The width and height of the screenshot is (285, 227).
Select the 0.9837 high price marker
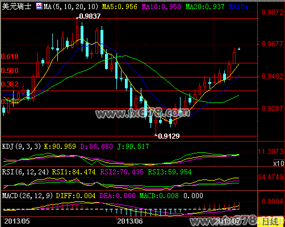(x=90, y=16)
